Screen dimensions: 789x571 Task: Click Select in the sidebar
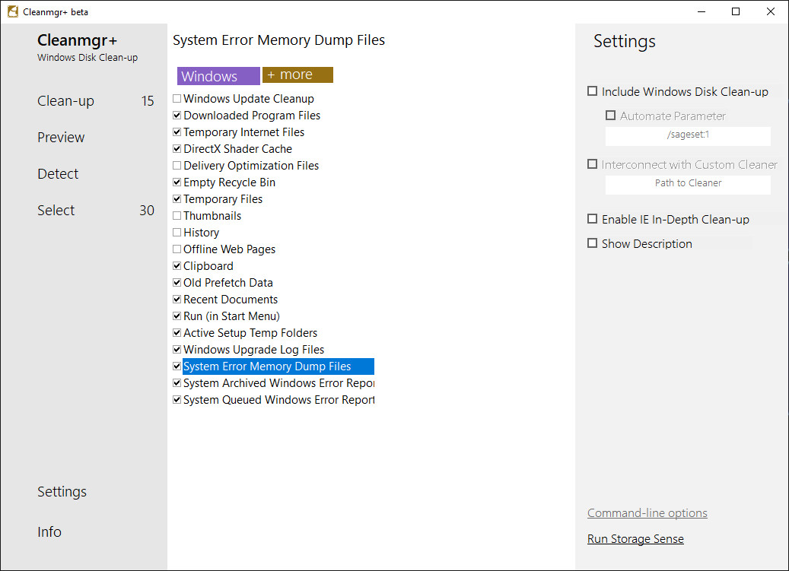click(56, 210)
